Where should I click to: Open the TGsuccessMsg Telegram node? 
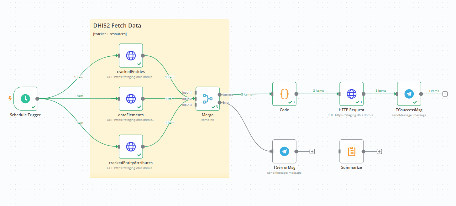coord(409,94)
